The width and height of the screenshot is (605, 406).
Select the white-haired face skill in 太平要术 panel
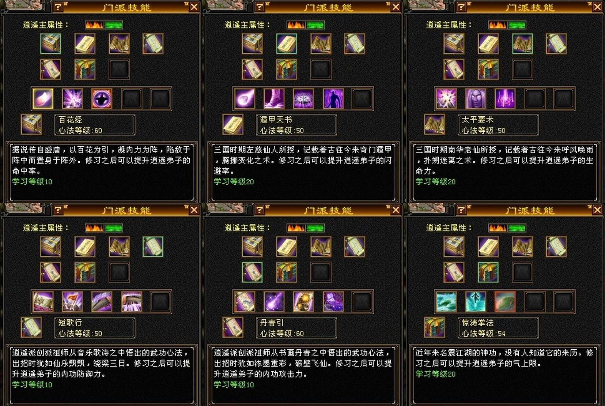pyautogui.click(x=476, y=99)
